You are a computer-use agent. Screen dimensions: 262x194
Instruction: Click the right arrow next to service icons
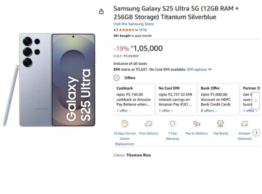point(256,133)
